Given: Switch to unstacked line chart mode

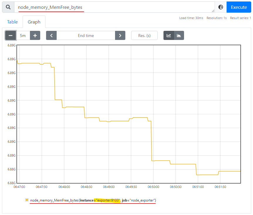Looking at the screenshot, I should 169,36.
